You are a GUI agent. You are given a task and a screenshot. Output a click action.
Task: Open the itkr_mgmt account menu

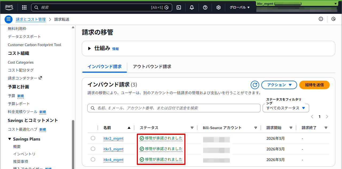(297, 4)
